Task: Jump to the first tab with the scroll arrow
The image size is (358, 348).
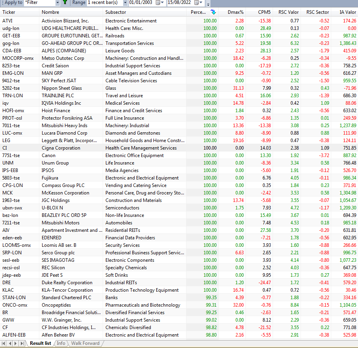Action: point(4,343)
